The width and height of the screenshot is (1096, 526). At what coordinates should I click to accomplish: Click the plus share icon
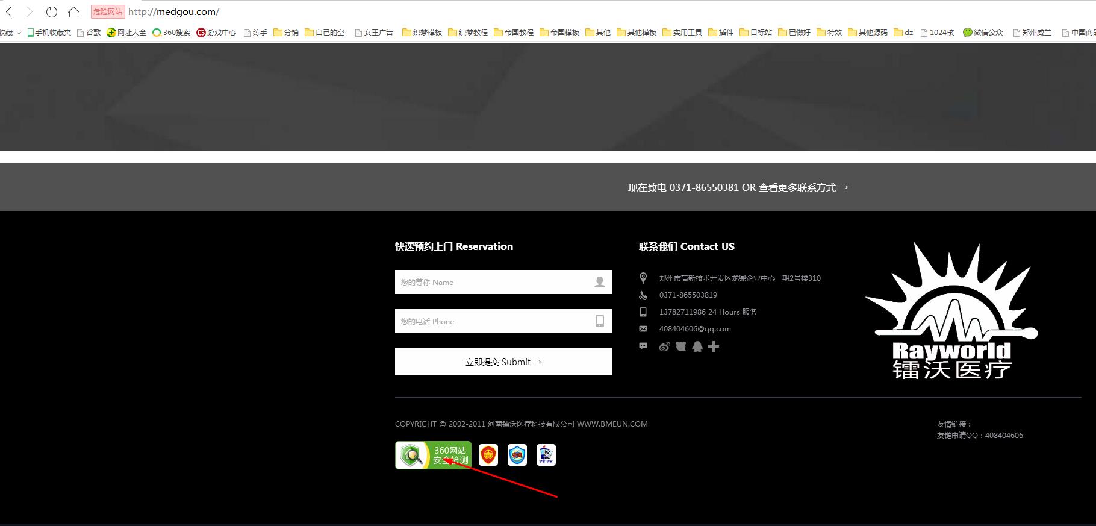click(x=714, y=346)
